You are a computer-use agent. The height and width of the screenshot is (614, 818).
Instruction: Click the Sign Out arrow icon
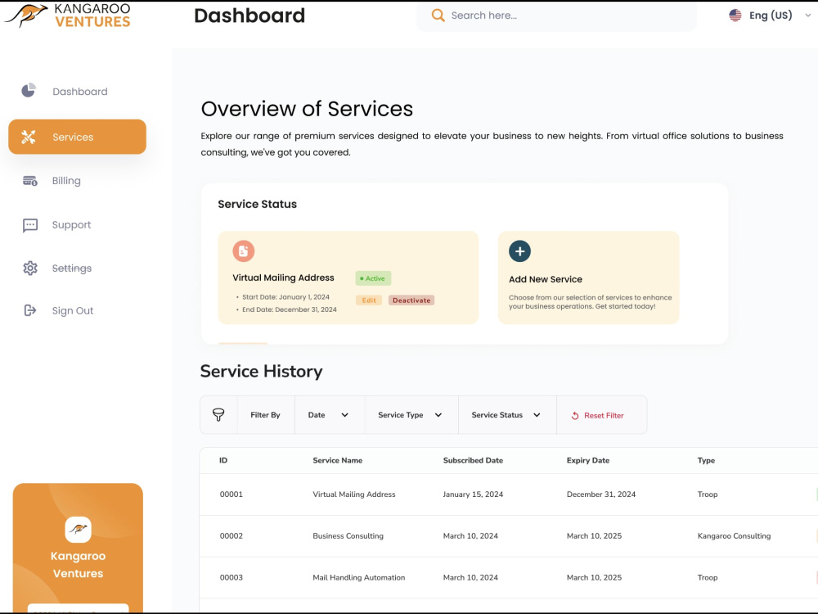pyautogui.click(x=30, y=310)
